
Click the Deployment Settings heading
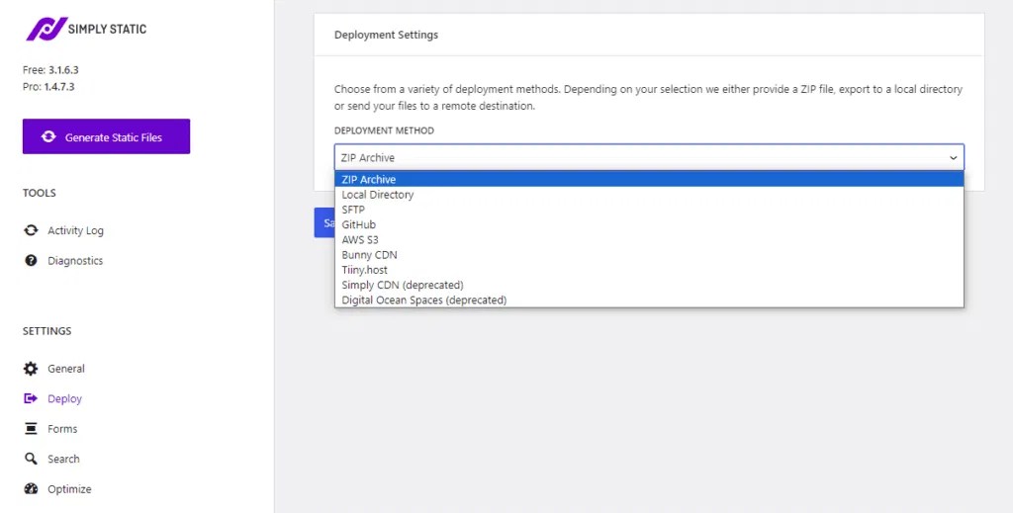tap(386, 35)
